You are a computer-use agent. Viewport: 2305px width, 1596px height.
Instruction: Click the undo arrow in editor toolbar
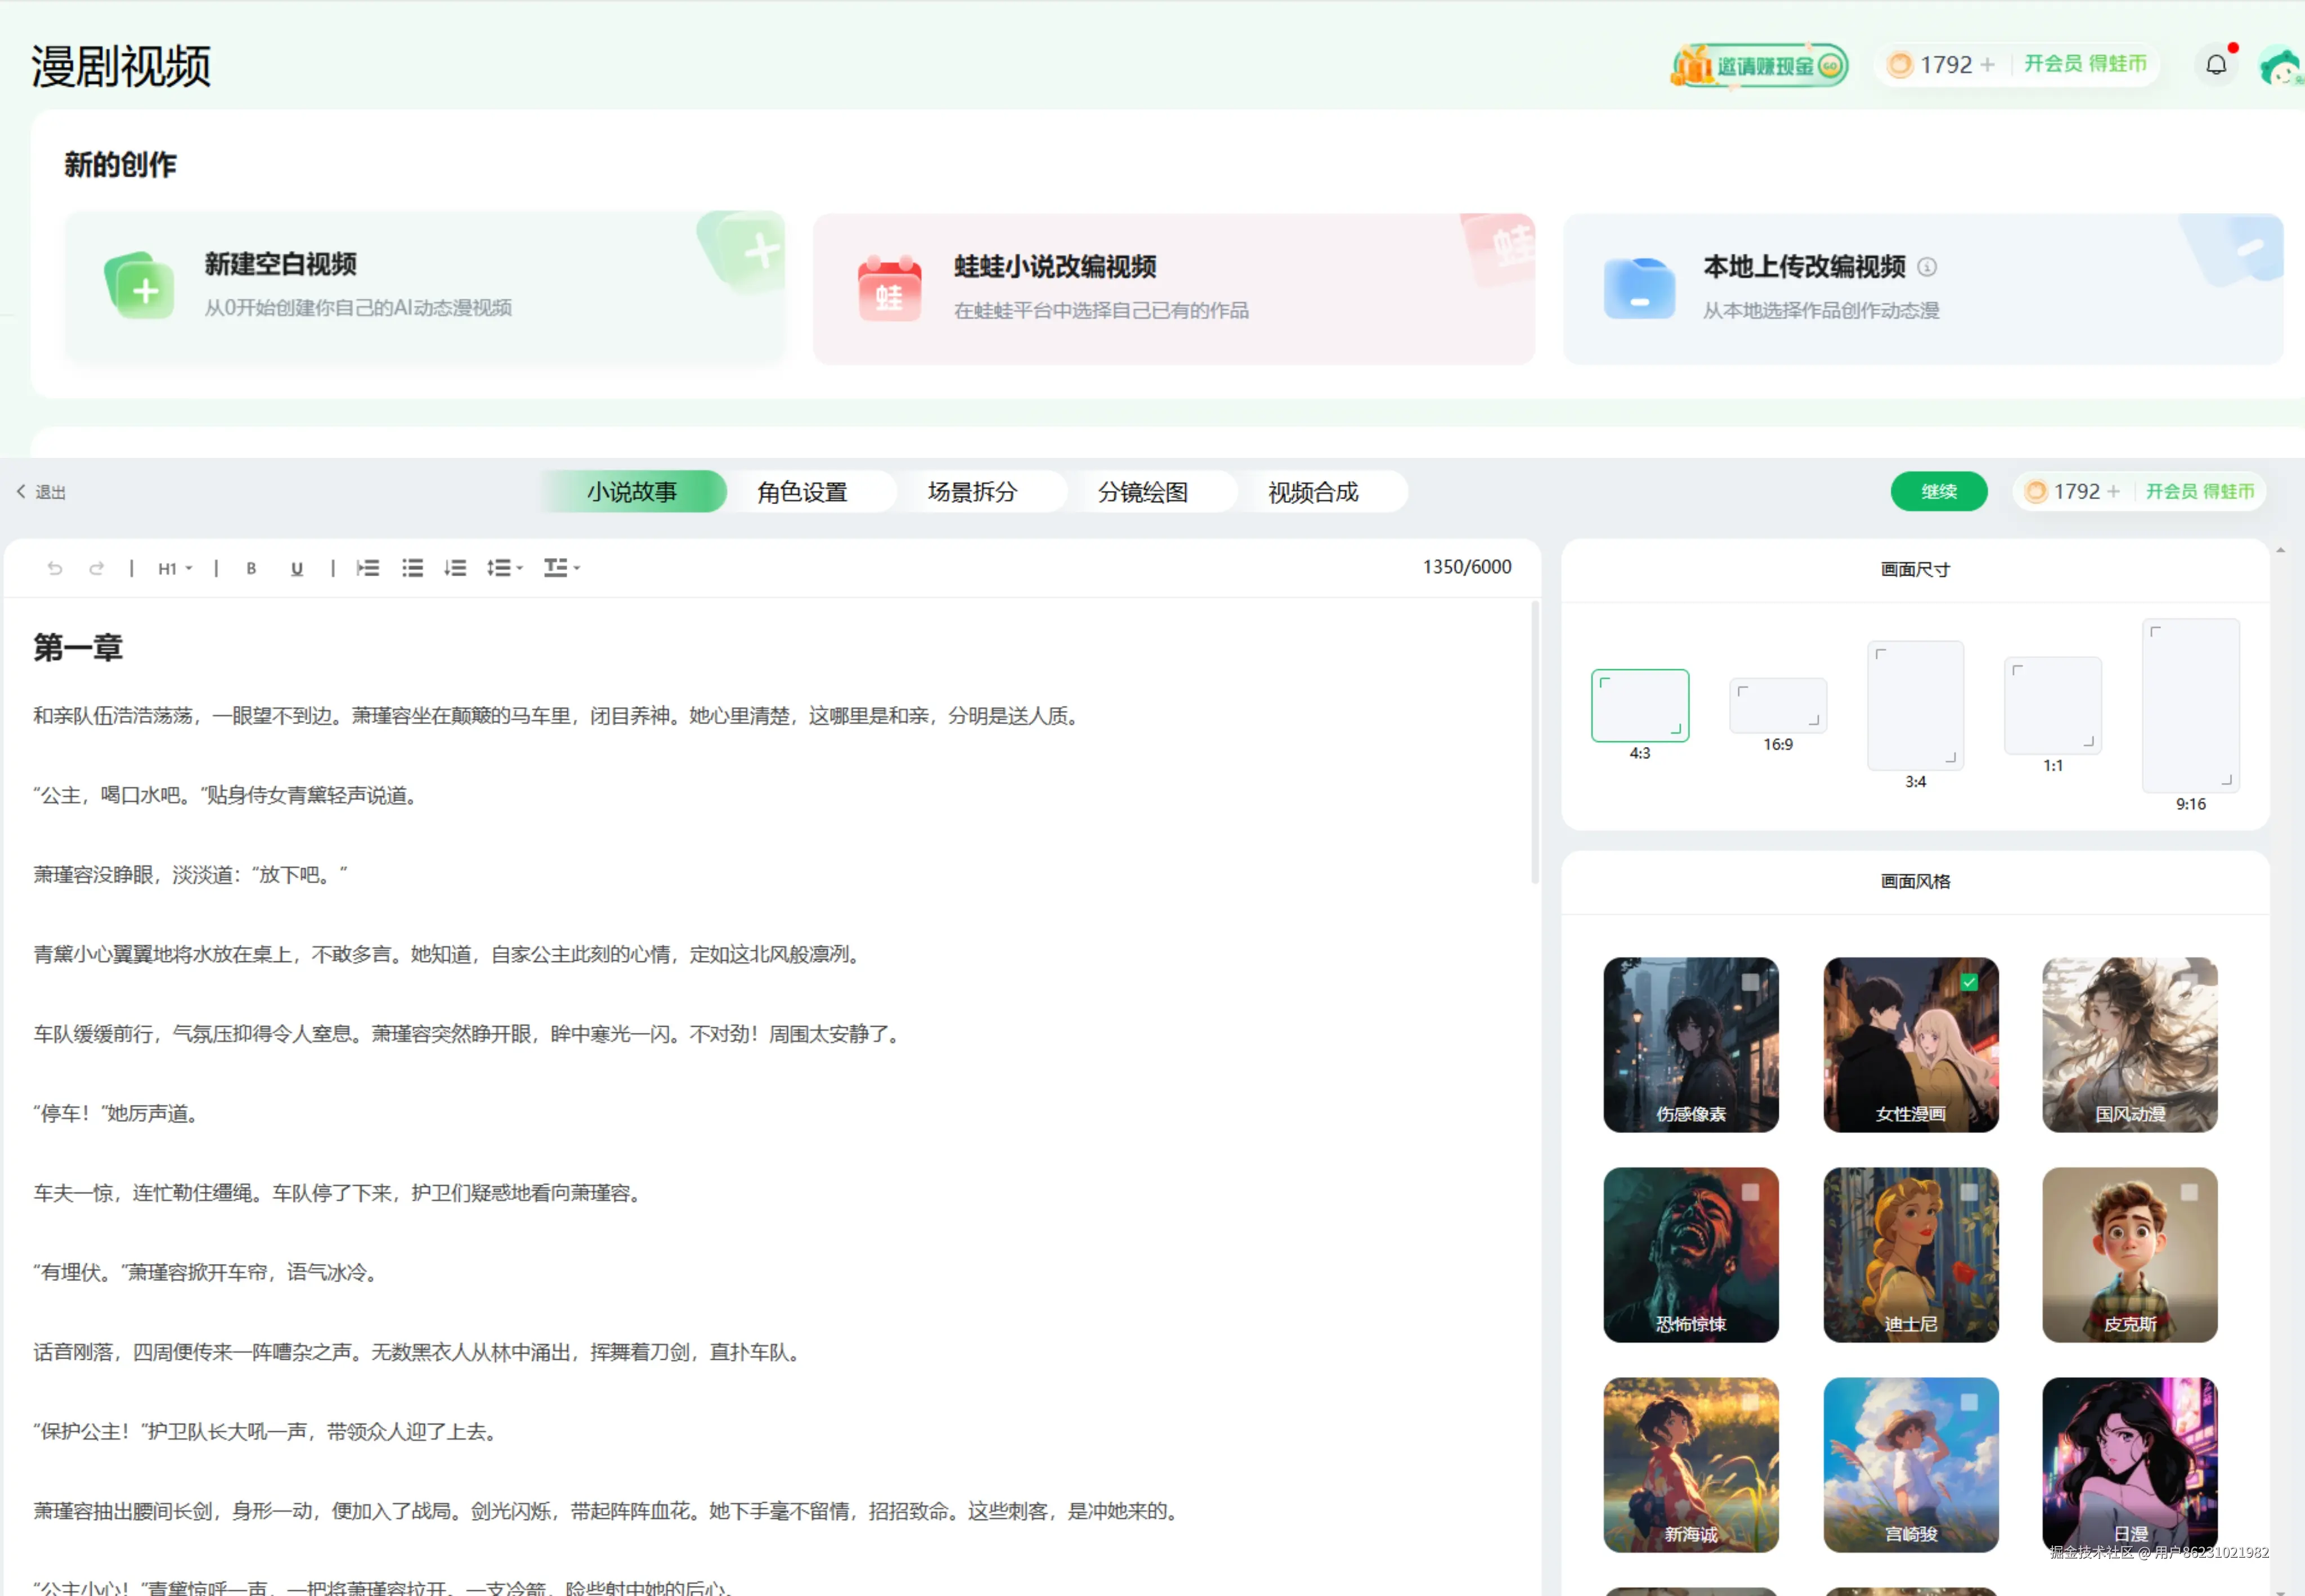coord(55,568)
